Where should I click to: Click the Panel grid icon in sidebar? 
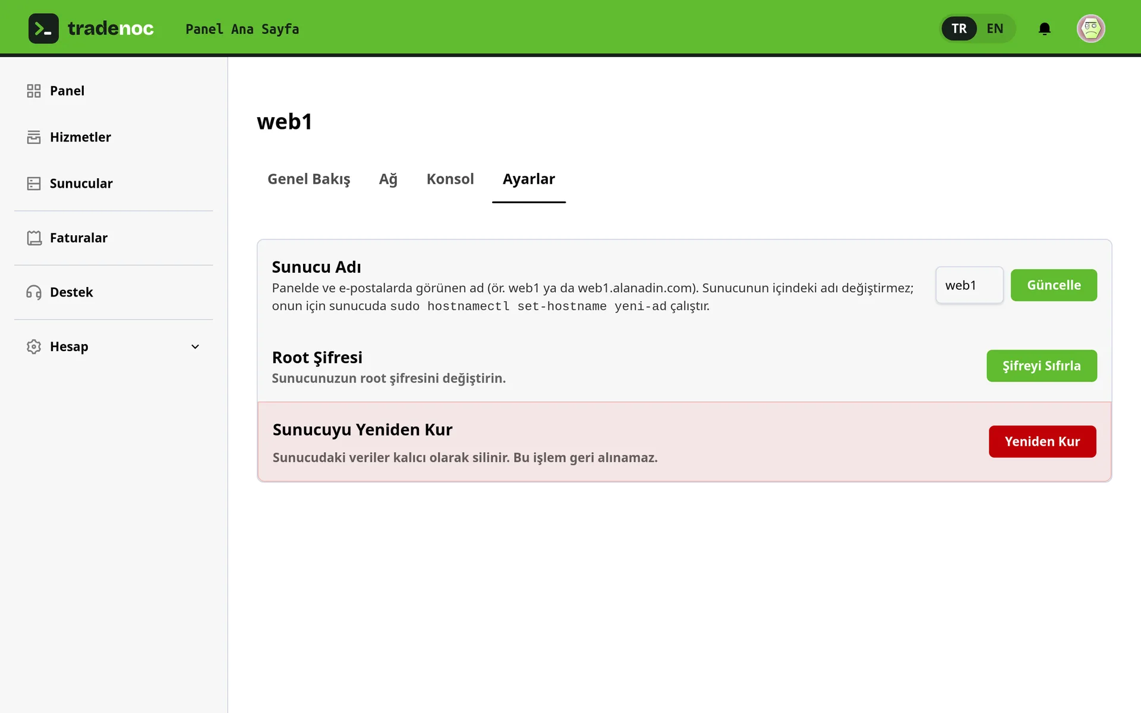point(34,91)
